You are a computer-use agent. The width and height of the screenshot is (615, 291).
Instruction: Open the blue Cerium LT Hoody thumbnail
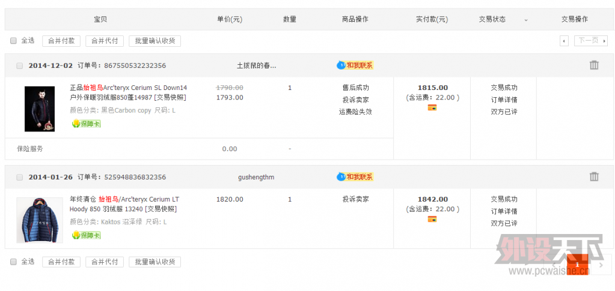coord(40,220)
